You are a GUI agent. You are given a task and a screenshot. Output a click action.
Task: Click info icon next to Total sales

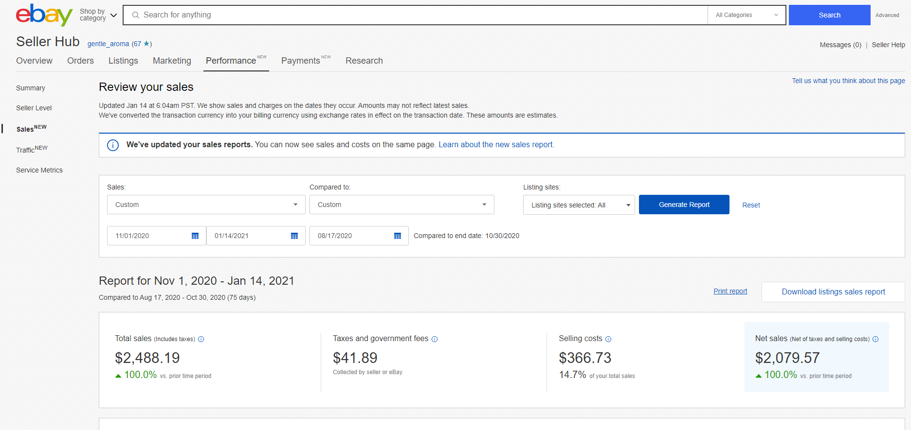click(201, 339)
